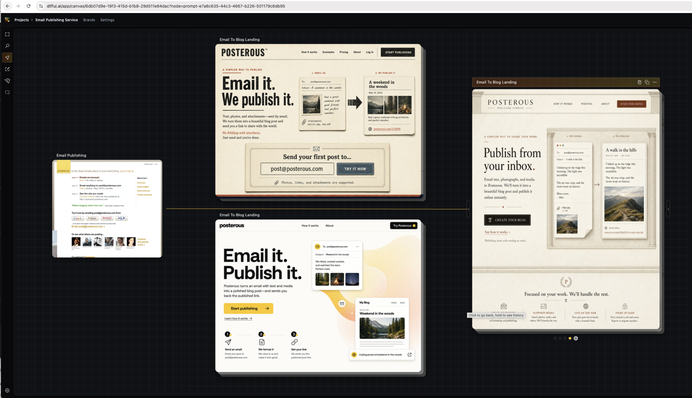
Task: Open the gear settings icon in sidebar
Action: [7, 390]
